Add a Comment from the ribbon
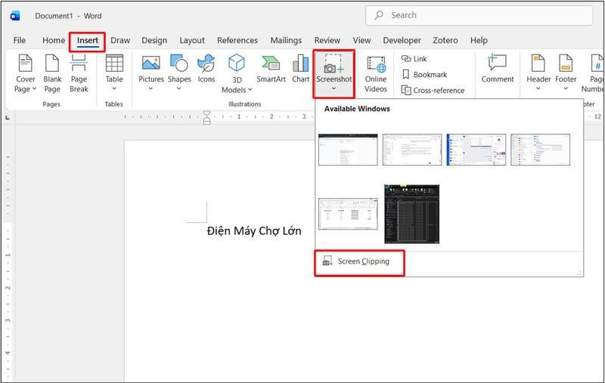The image size is (605, 383). point(497,69)
